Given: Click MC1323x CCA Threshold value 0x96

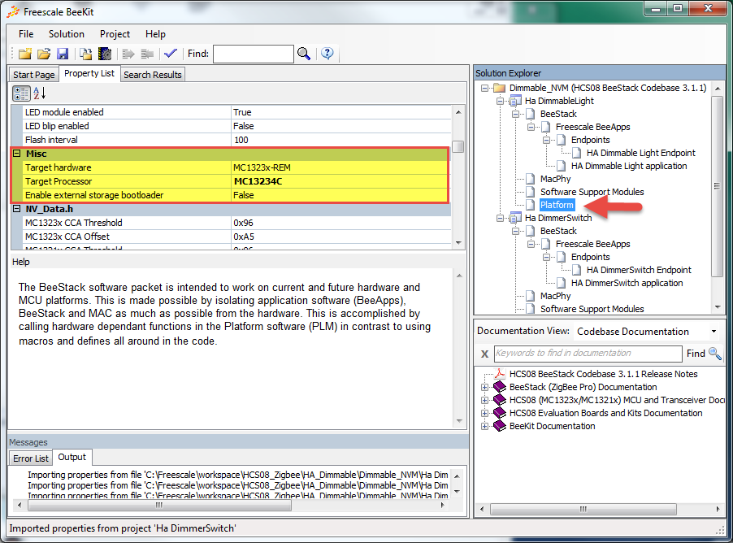Looking at the screenshot, I should (243, 223).
